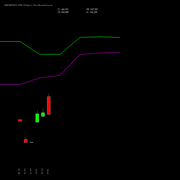Click the HEROMOTOCO 5700 CE chart title

click(x=28, y=5)
